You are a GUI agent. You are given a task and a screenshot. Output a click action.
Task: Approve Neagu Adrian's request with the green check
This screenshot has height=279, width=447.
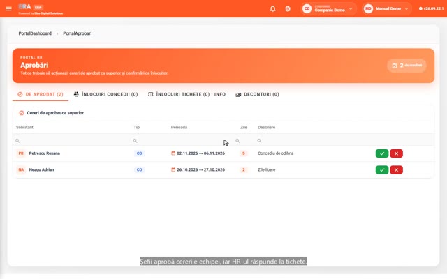[x=382, y=170]
